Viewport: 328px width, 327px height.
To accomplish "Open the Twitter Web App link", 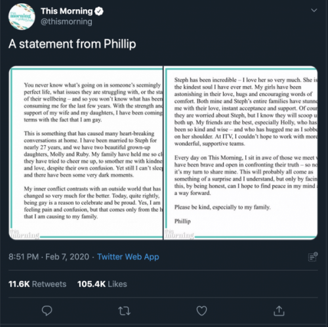I will [128, 257].
